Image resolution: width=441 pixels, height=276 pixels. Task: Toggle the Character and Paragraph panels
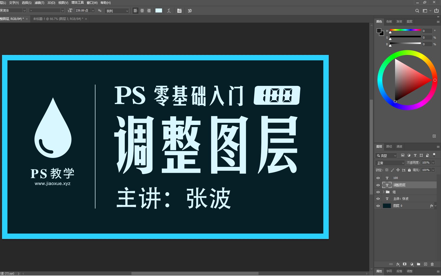179,11
